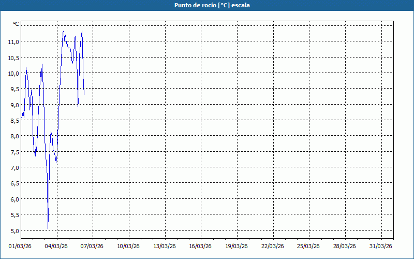414x259 pixels.
Task: Click the 04/03/26 date label
Action: [x=56, y=247]
